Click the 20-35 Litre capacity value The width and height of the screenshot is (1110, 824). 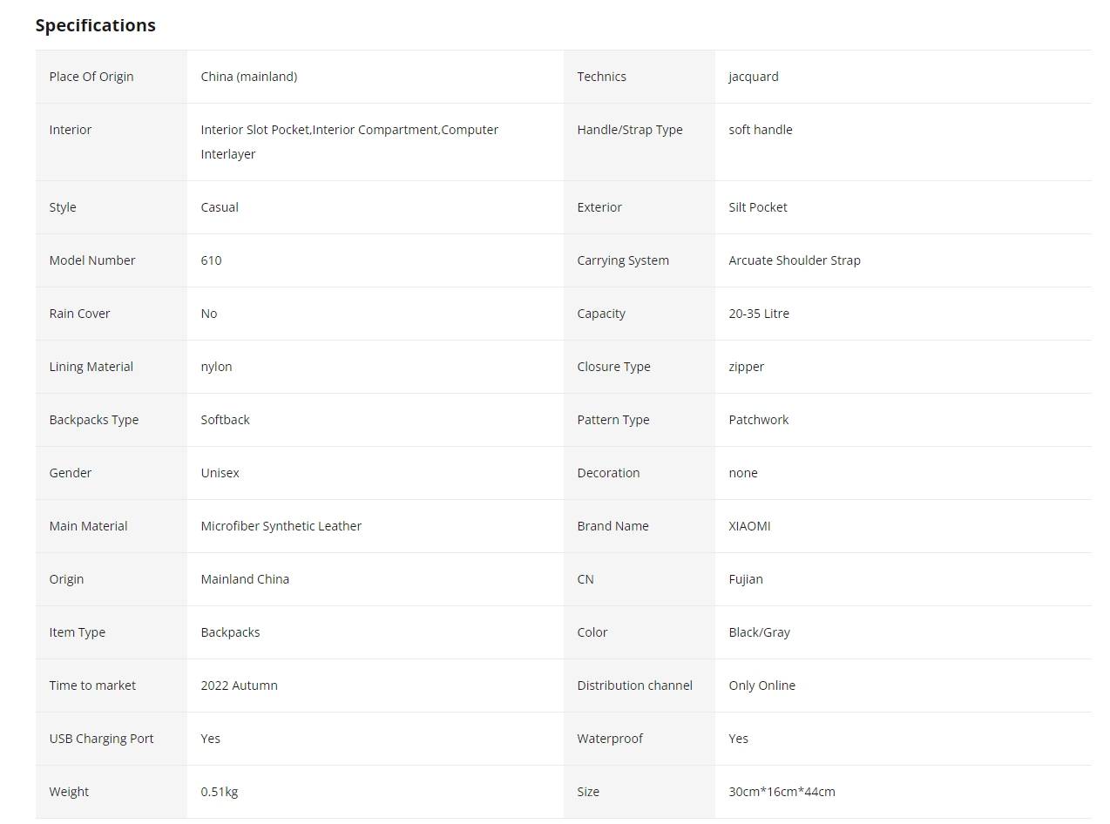coord(759,314)
